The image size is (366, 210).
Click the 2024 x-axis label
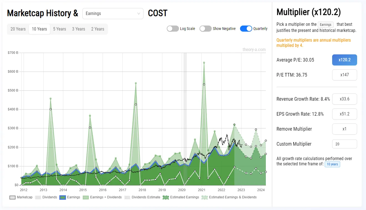point(261,190)
